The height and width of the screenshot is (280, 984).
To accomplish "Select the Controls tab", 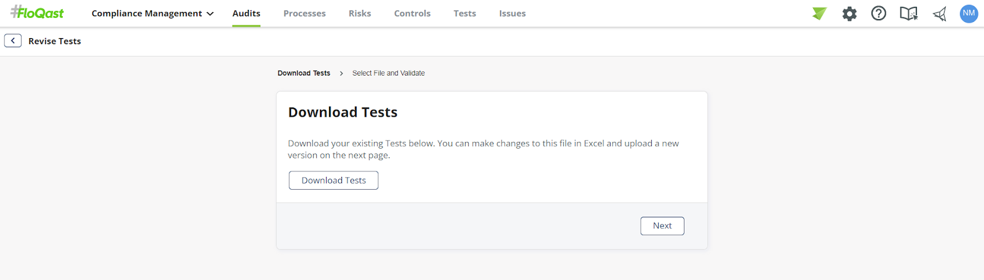I will 412,14.
